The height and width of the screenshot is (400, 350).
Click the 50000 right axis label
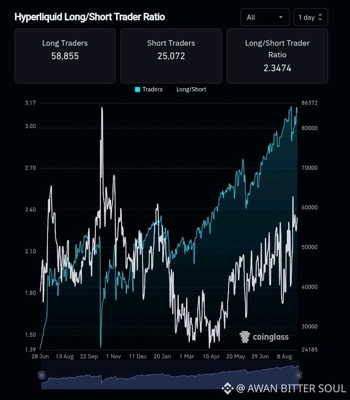309,247
